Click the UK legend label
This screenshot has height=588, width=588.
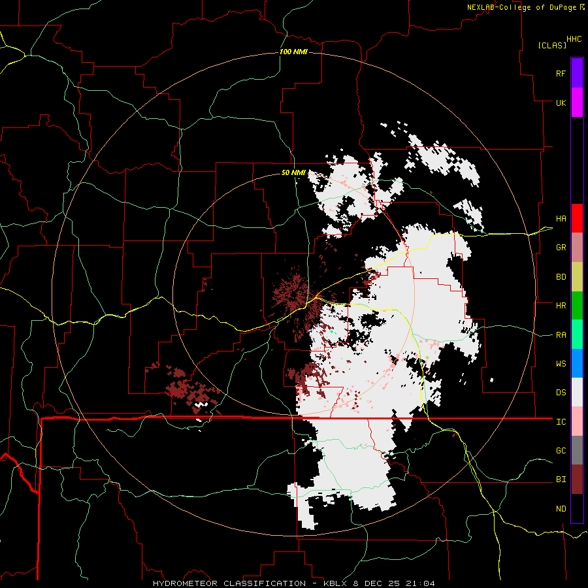[x=561, y=103]
